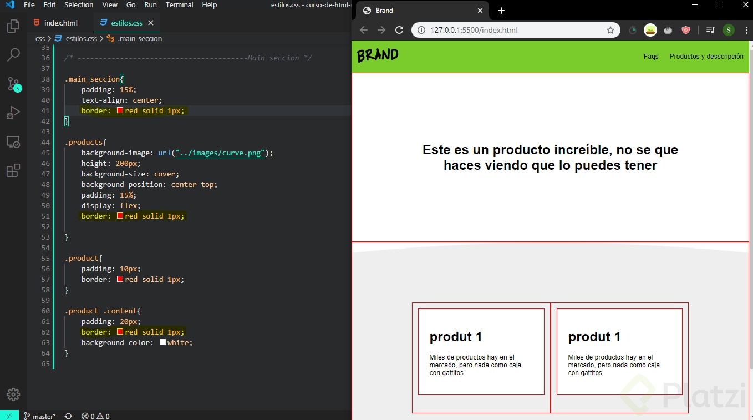Open red color picker on line 41

(x=120, y=110)
